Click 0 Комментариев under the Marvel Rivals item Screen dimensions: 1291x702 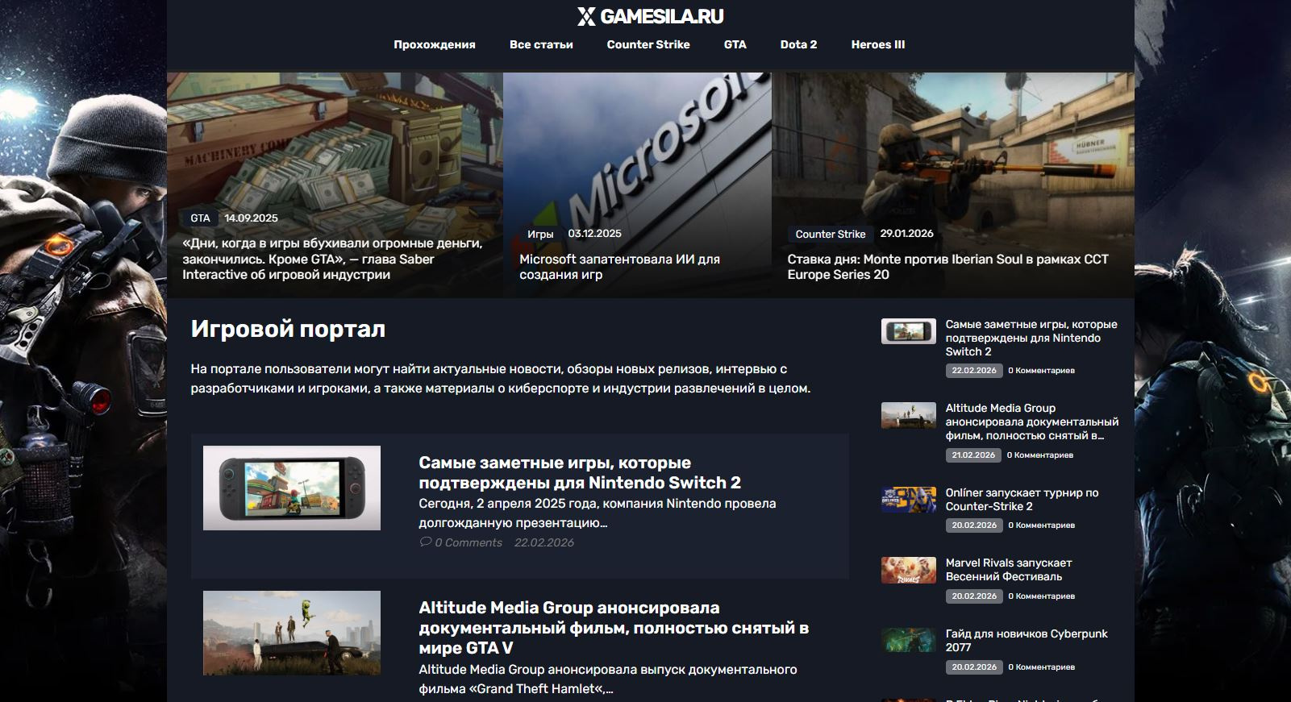click(x=1041, y=596)
